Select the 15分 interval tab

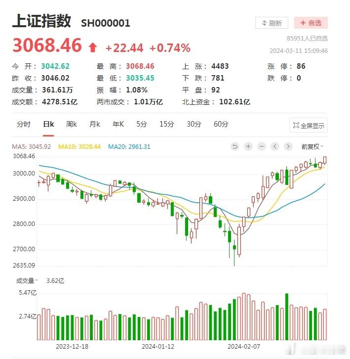(167, 124)
